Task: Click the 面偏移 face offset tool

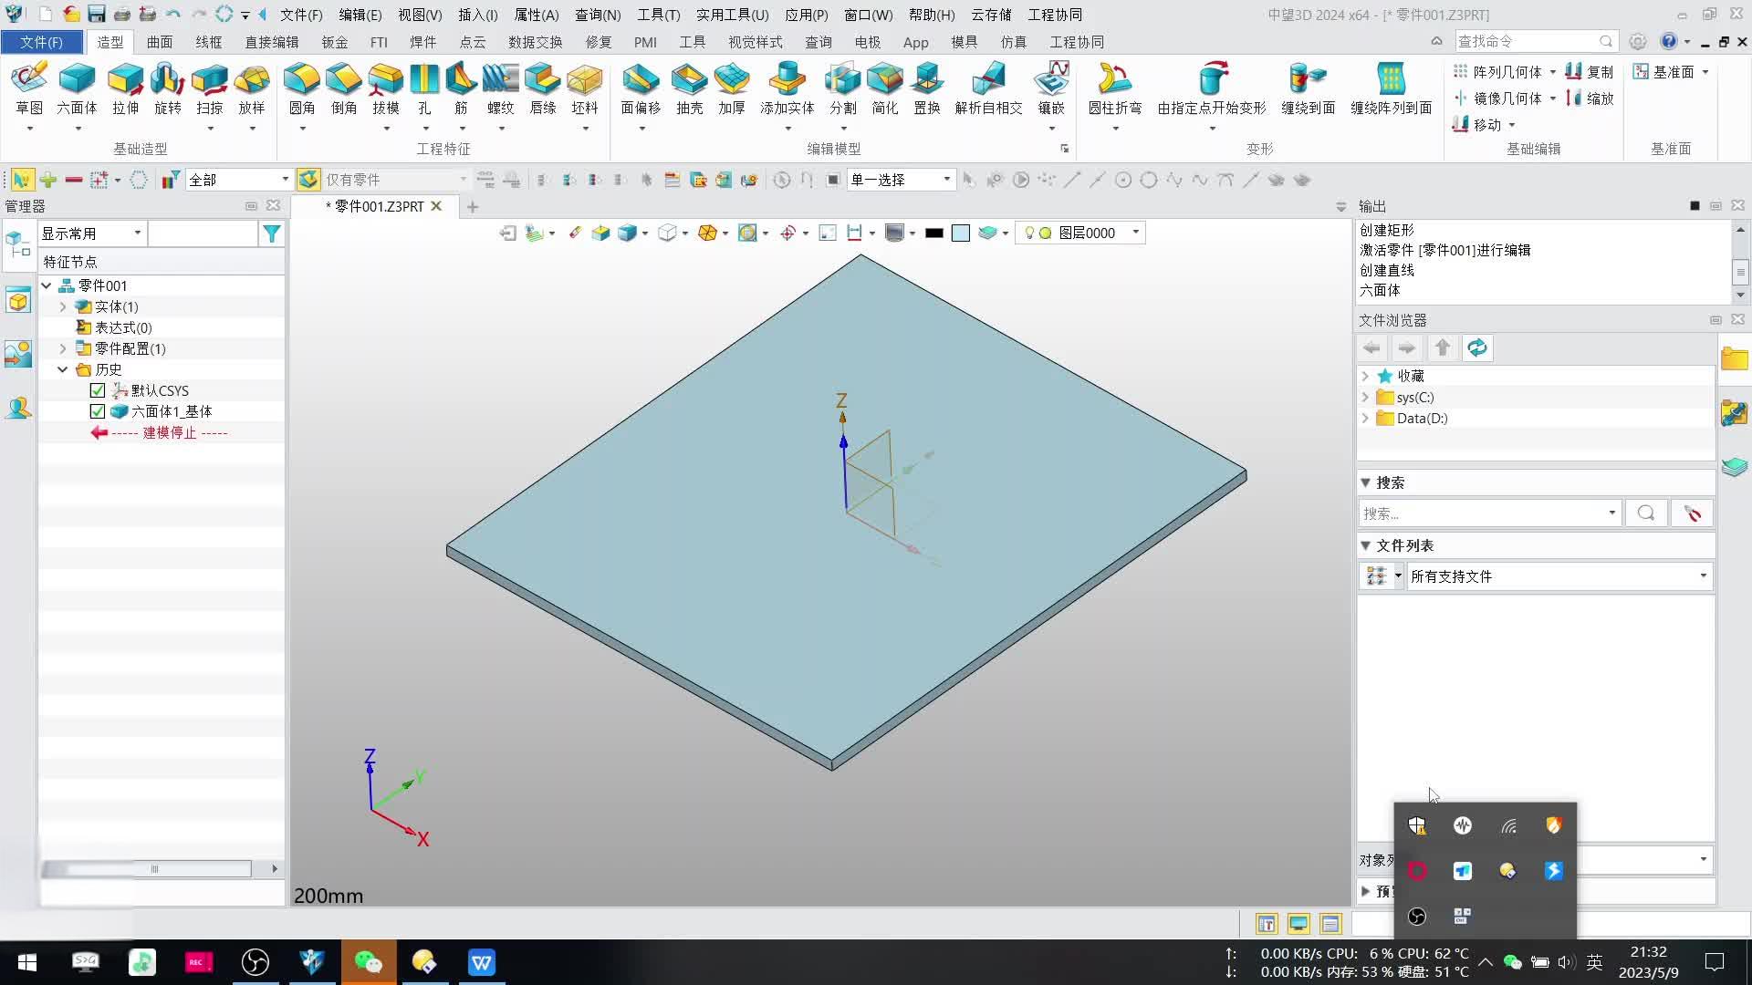Action: (x=641, y=89)
